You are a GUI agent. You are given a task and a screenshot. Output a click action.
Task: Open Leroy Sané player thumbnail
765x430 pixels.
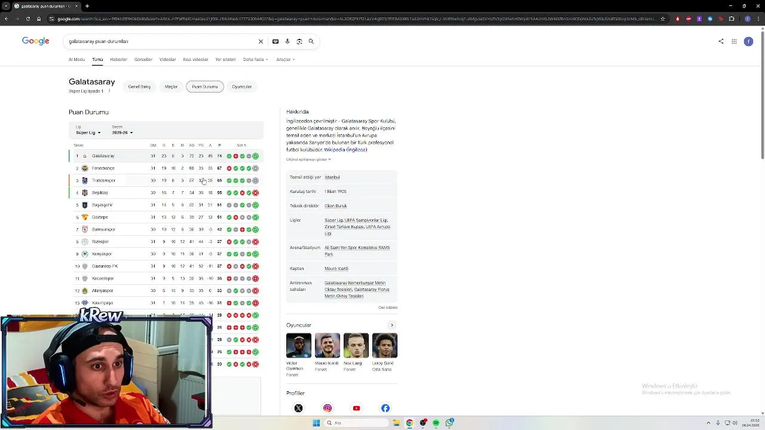pos(384,346)
